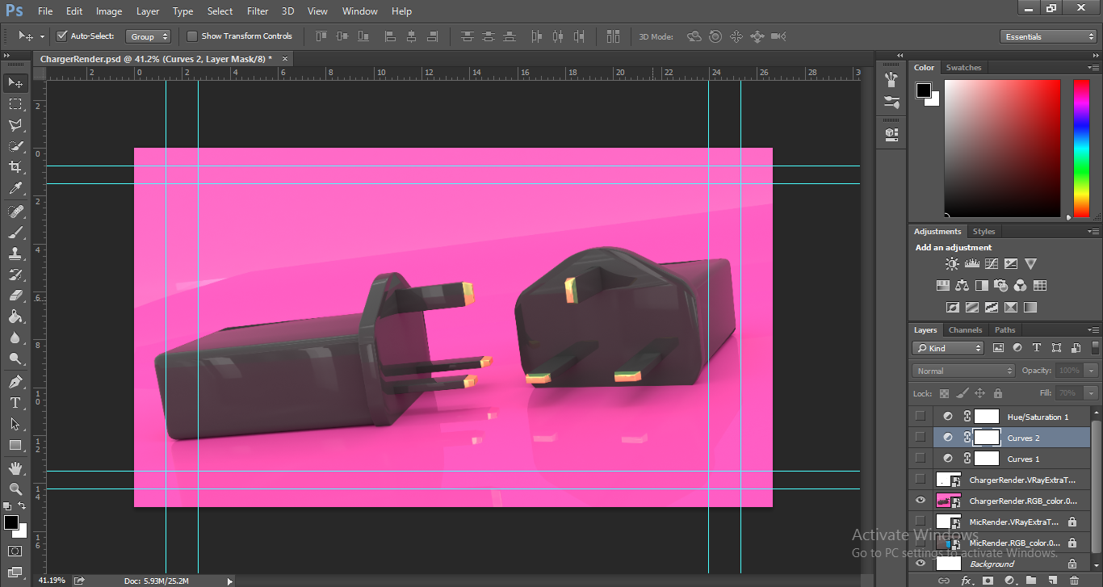Select the Curves 1 layer name
Screen dimensions: 1103x587
coord(1023,459)
